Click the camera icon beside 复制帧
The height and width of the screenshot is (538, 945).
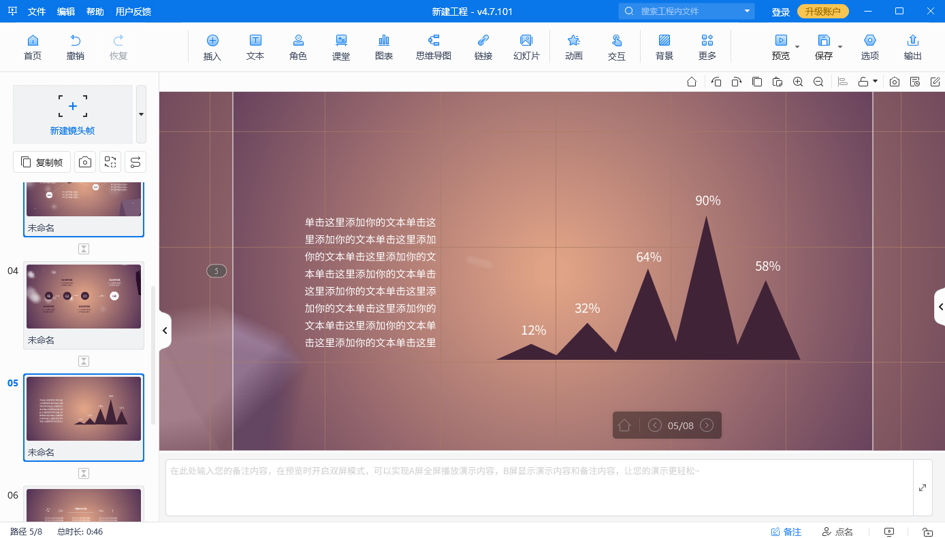point(85,162)
